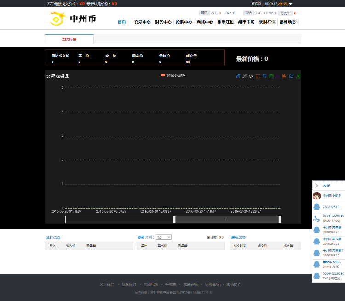Open 认购说明 footer link
Image resolution: width=345 pixels, height=301 pixels.
pos(212,284)
